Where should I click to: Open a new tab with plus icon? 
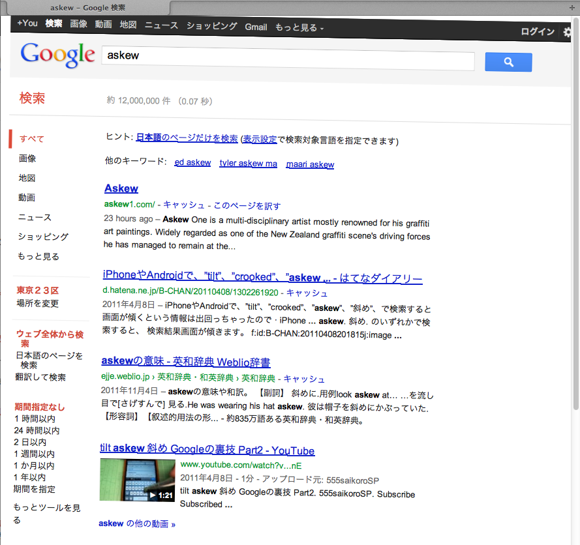(572, 8)
